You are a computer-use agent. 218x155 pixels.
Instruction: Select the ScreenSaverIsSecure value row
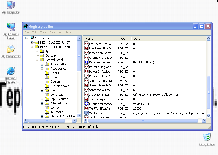click(x=145, y=85)
